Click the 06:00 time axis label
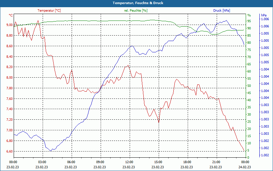This screenshot has height=171, width=273. coord(71,162)
